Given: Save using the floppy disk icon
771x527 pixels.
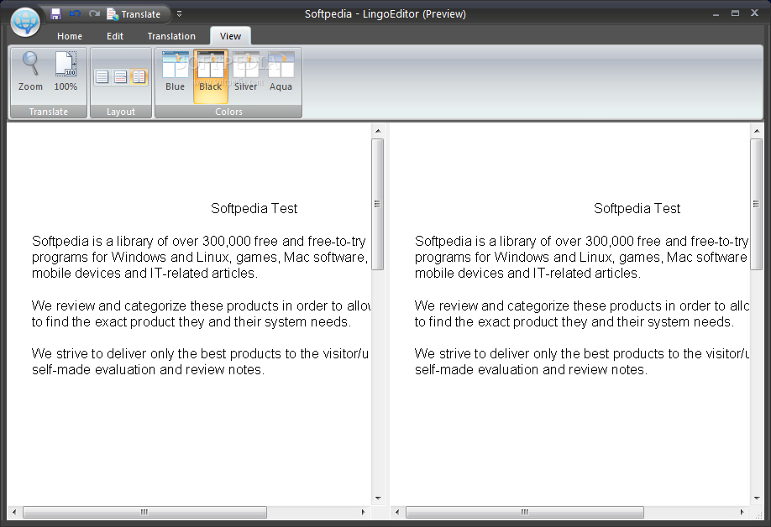Looking at the screenshot, I should coord(55,13).
